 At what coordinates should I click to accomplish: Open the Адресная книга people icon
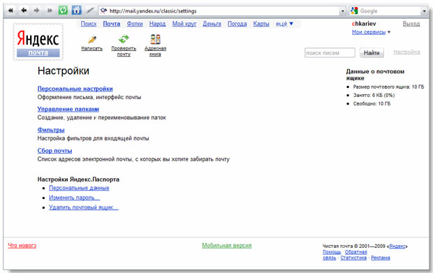[155, 39]
